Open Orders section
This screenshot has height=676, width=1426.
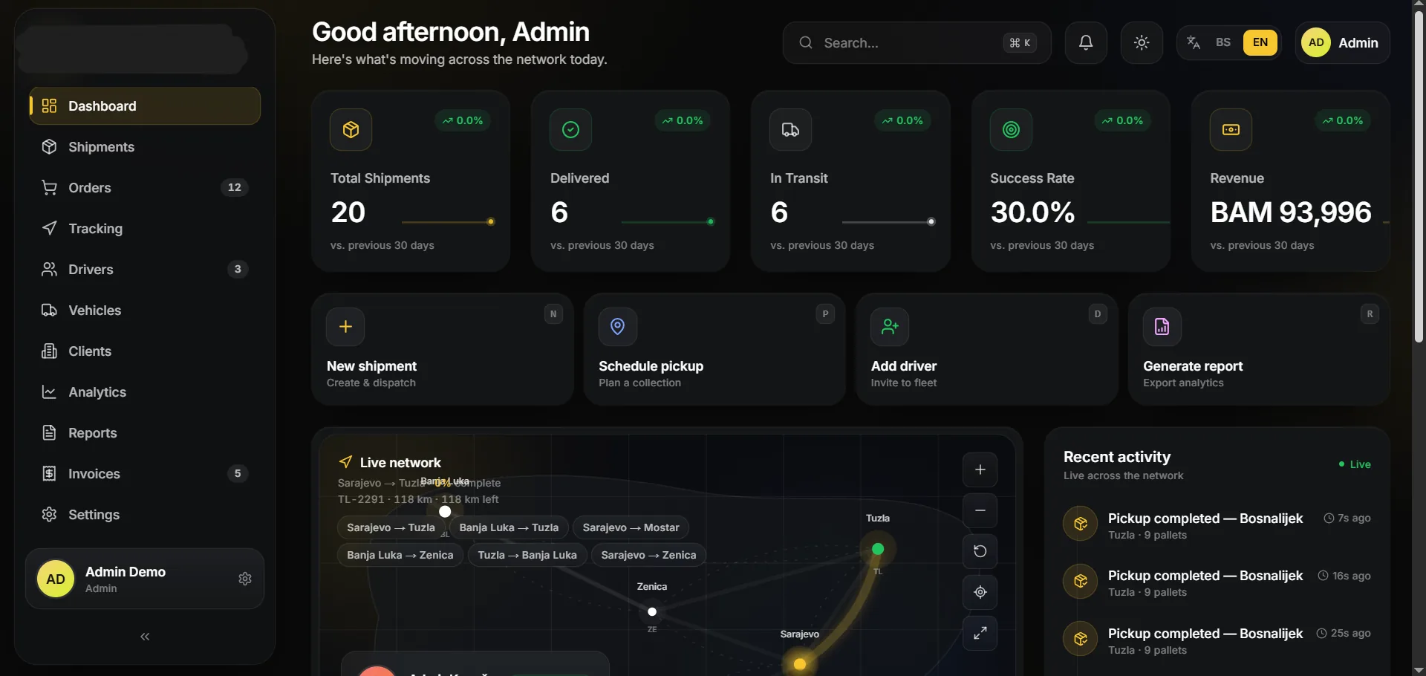coord(145,187)
